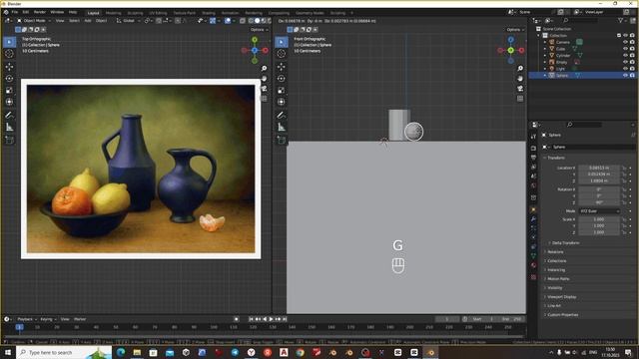Select the Scale tool in left viewport toolbar

[9, 90]
